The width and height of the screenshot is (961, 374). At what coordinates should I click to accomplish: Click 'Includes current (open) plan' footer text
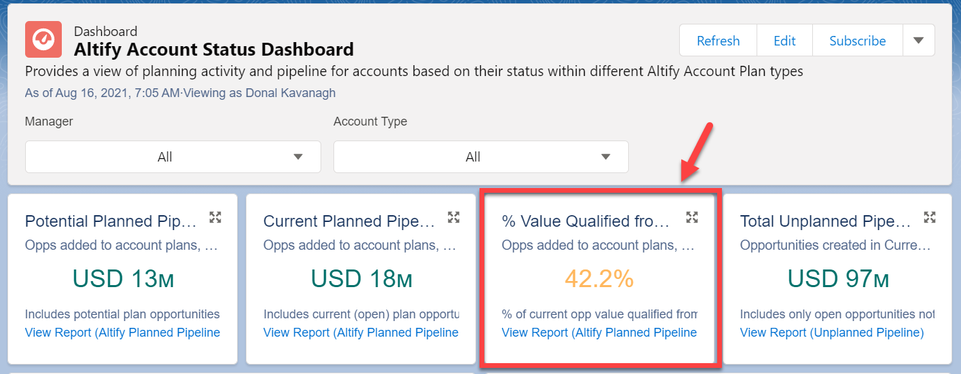(x=361, y=314)
